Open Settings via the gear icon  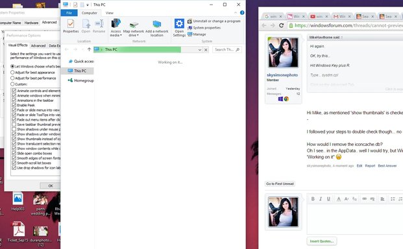(x=179, y=27)
